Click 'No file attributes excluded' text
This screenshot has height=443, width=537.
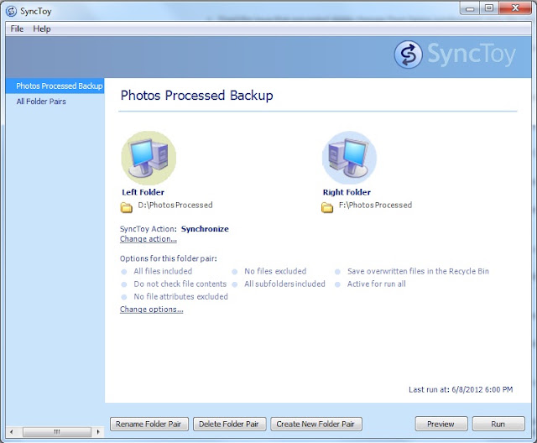point(181,296)
